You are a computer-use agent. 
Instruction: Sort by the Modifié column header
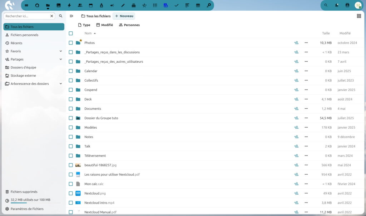(345, 33)
